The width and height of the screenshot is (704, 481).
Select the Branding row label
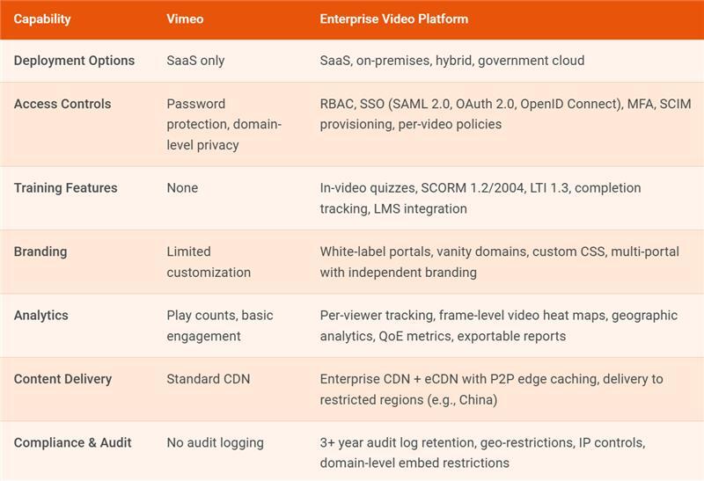(x=40, y=251)
